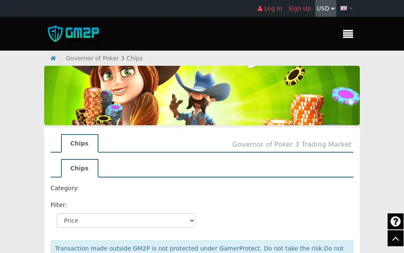
Task: Click the GM2P shield logo
Action: point(73,34)
